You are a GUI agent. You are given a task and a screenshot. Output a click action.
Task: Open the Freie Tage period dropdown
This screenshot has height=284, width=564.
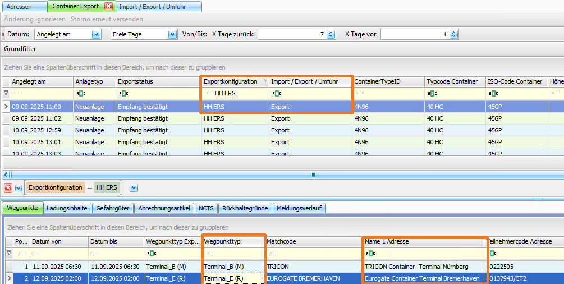[172, 34]
